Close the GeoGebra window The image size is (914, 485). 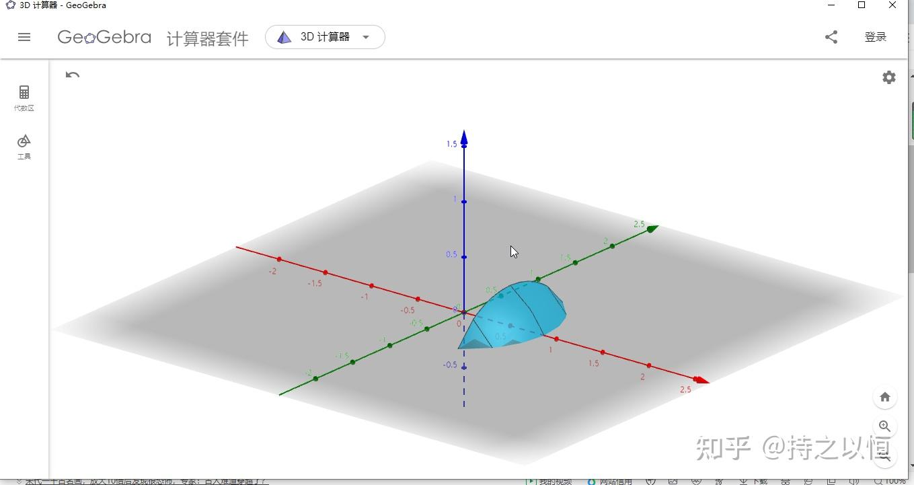[x=892, y=5]
